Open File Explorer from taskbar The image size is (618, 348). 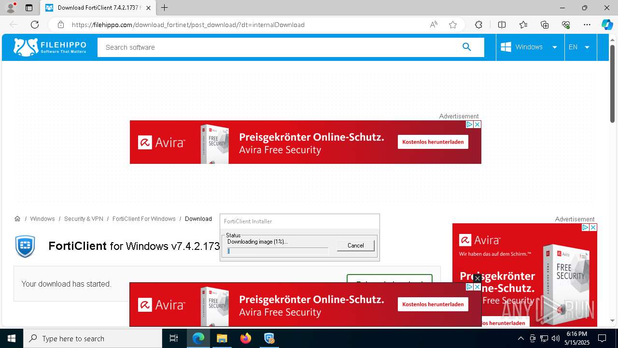point(222,338)
